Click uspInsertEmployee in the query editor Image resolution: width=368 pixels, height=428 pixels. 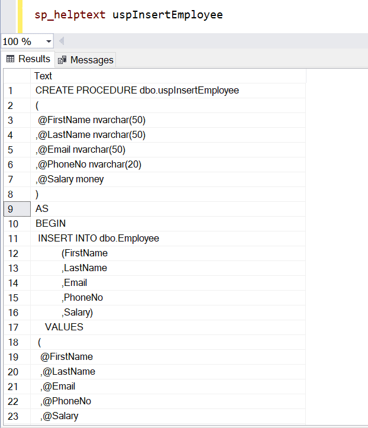pos(167,14)
